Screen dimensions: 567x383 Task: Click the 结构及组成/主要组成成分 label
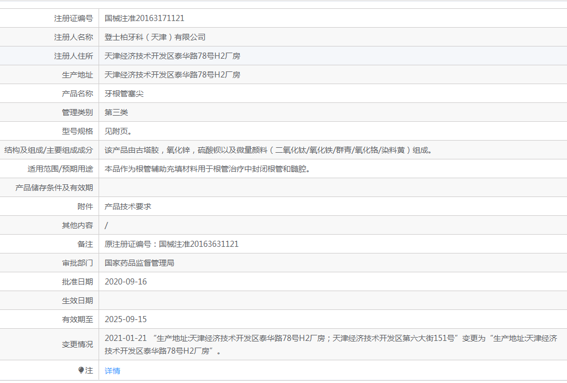coord(49,150)
